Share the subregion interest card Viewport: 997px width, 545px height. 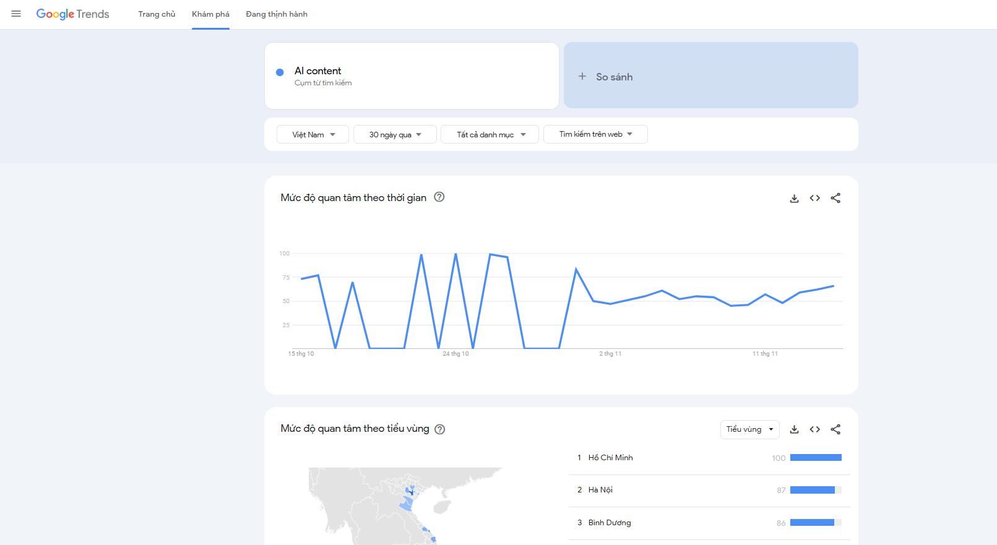835,429
